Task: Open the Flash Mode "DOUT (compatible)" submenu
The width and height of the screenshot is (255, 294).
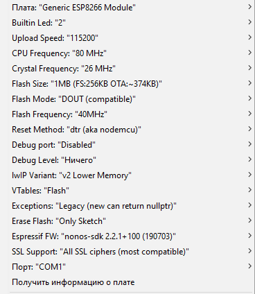Action: coord(132,99)
